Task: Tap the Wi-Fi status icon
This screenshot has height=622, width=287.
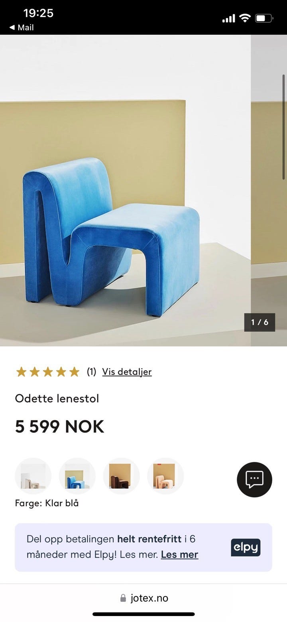Action: [x=245, y=18]
